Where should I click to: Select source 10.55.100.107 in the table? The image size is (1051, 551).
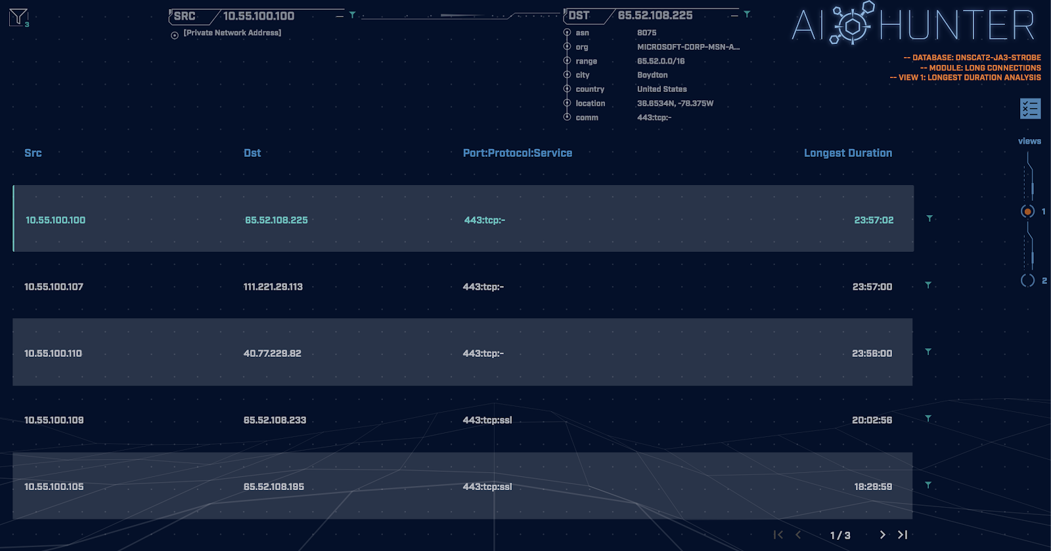pyautogui.click(x=54, y=287)
